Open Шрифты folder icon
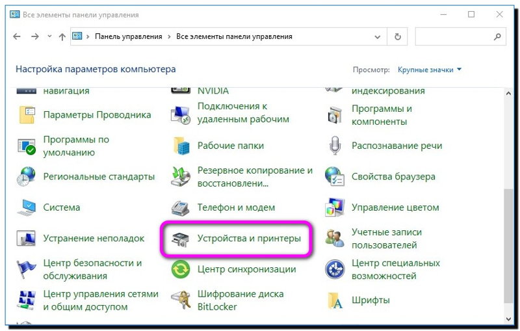 [335, 300]
